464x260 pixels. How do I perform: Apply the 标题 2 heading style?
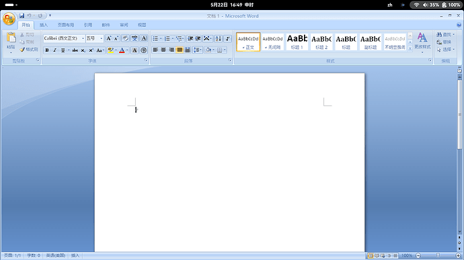tap(321, 42)
